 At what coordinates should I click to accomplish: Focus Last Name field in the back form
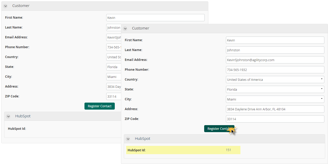tap(114, 27)
